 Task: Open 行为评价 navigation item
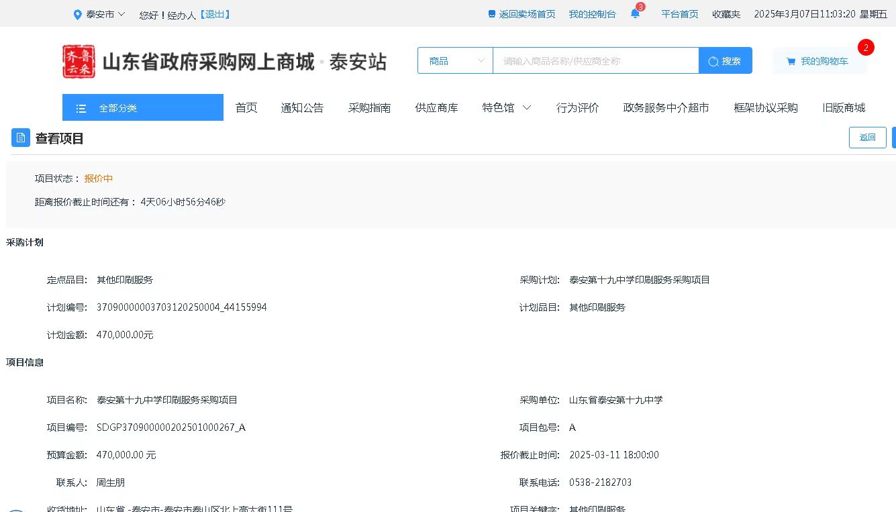[x=578, y=107]
